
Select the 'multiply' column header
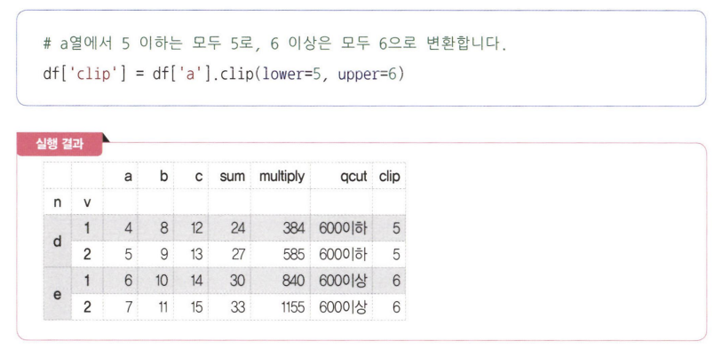[280, 176]
